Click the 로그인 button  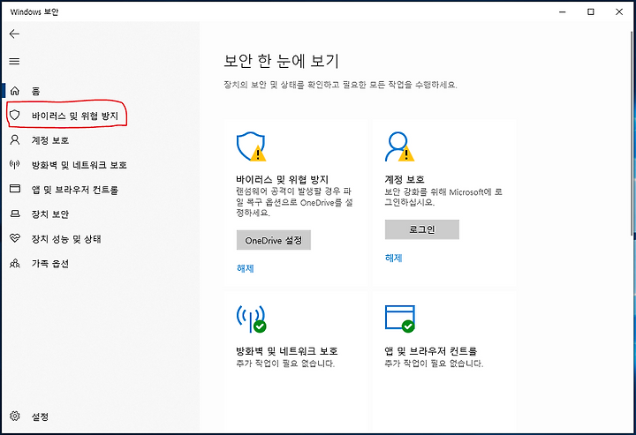[422, 229]
